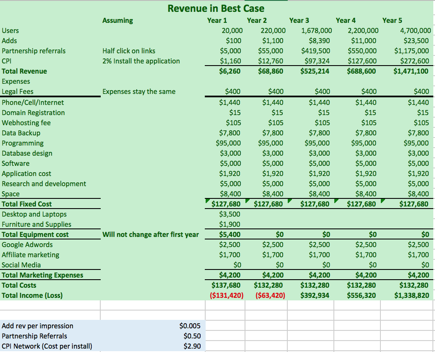435x352 pixels.
Task: Click Year 5 Total Income $1,338,820
Action: [411, 295]
